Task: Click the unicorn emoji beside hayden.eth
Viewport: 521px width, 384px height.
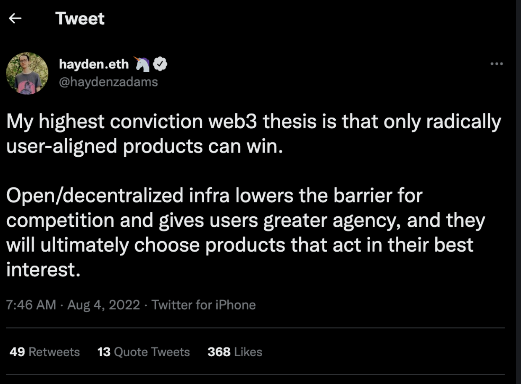Action: point(142,64)
